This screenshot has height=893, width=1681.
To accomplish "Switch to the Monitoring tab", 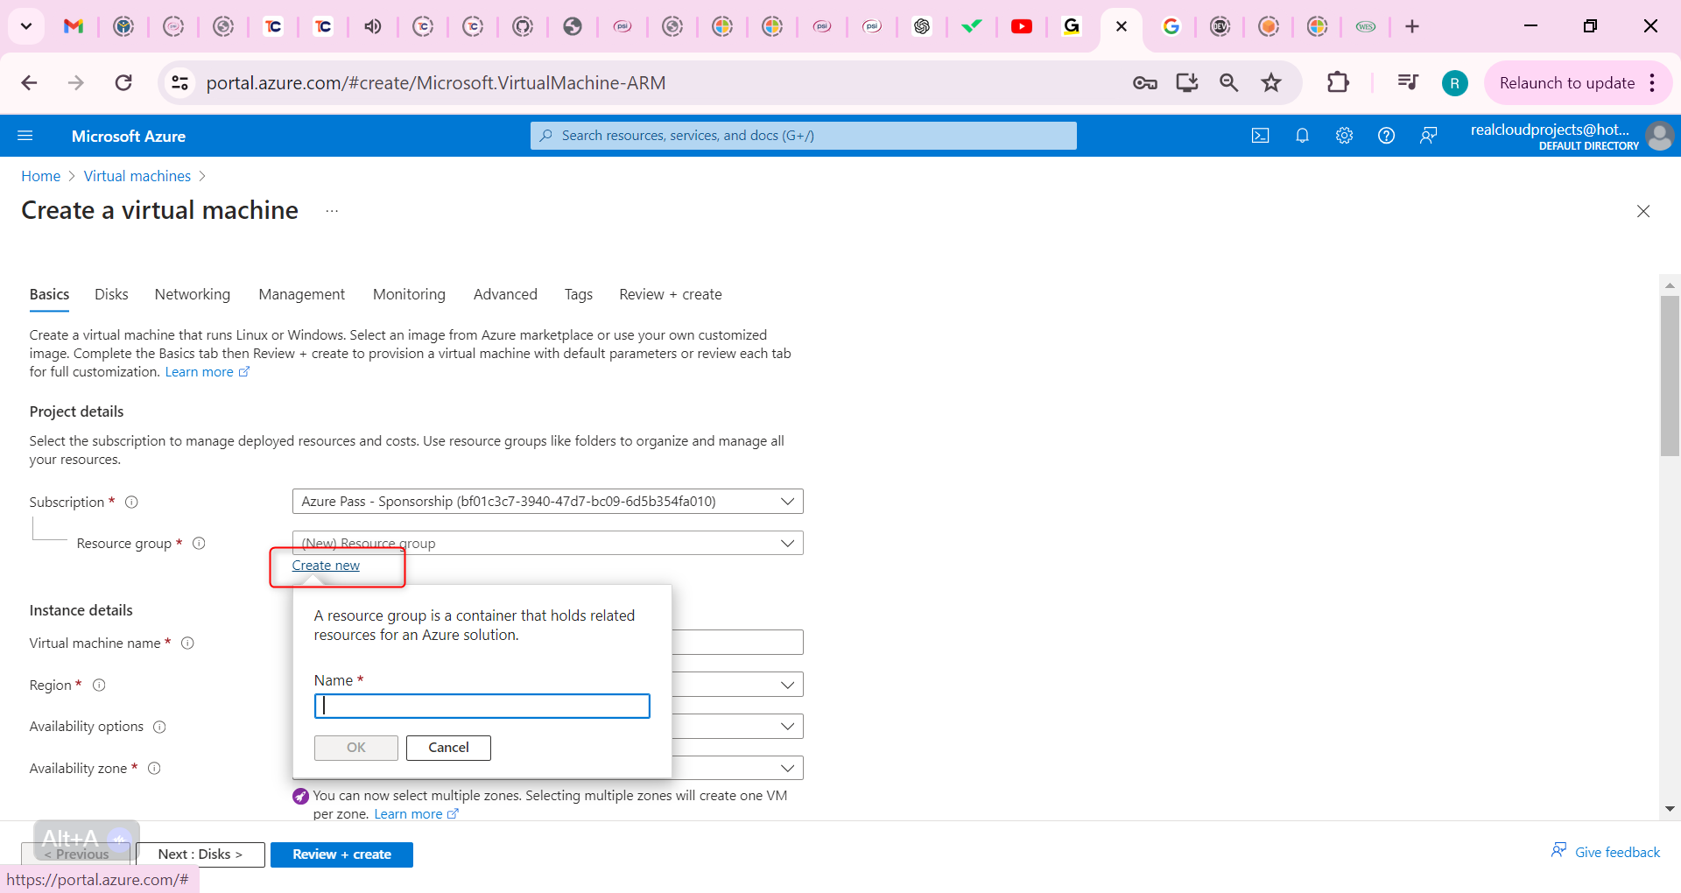I will coord(409,294).
